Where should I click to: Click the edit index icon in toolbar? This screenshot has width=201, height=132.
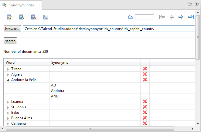pyautogui.click(x=9, y=17)
